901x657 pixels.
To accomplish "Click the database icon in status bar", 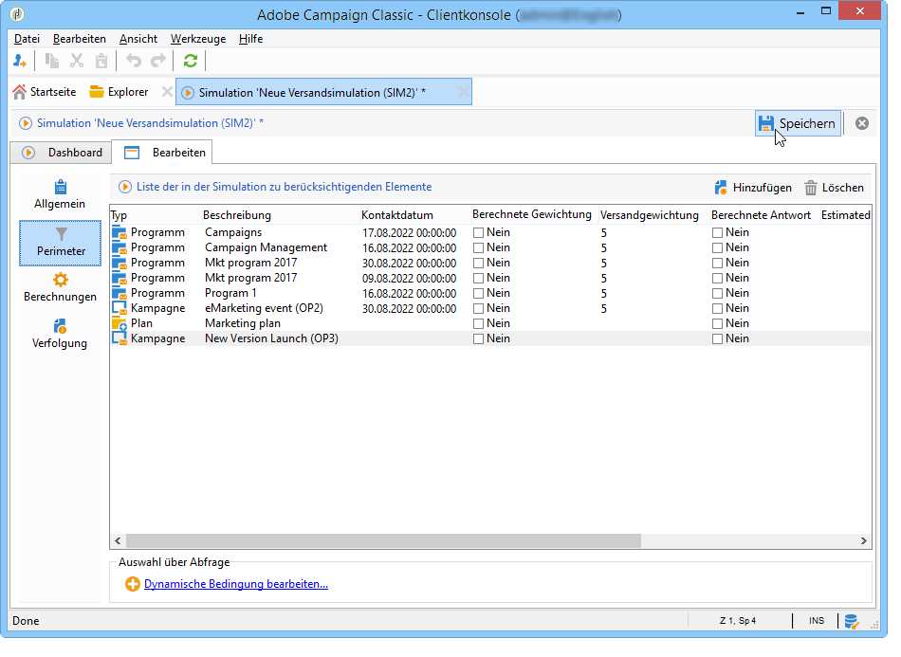I will pyautogui.click(x=852, y=621).
